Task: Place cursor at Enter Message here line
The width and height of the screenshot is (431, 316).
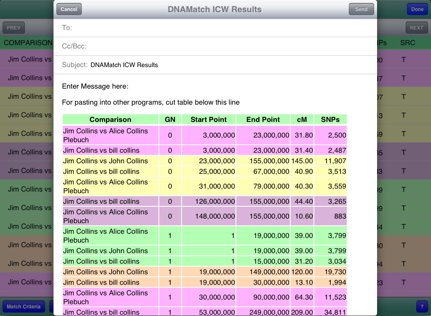Action: pos(95,86)
